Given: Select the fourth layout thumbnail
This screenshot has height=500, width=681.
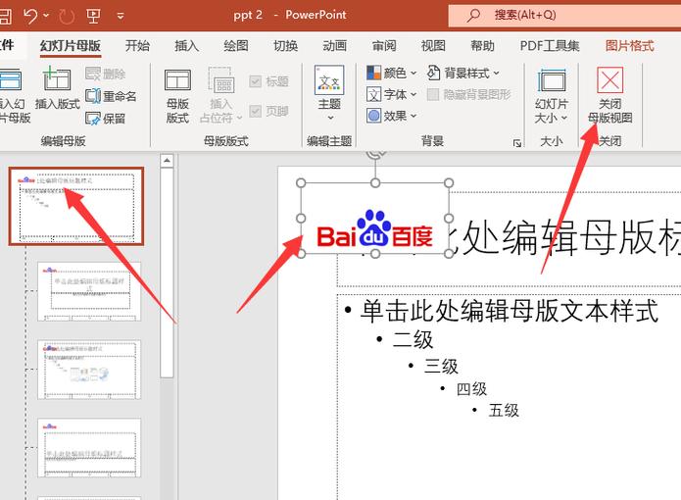Looking at the screenshot, I should point(89,448).
